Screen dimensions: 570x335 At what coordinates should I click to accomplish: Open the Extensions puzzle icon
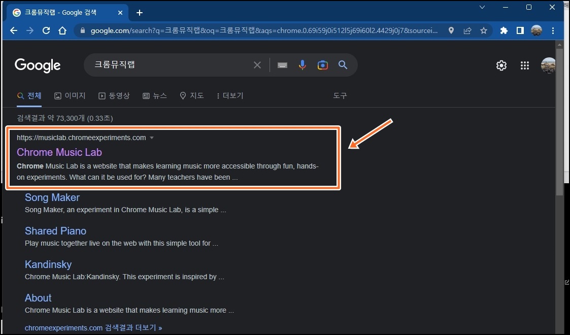[x=504, y=30]
